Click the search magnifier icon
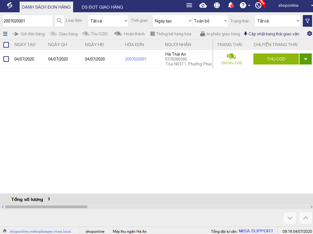 [60, 21]
